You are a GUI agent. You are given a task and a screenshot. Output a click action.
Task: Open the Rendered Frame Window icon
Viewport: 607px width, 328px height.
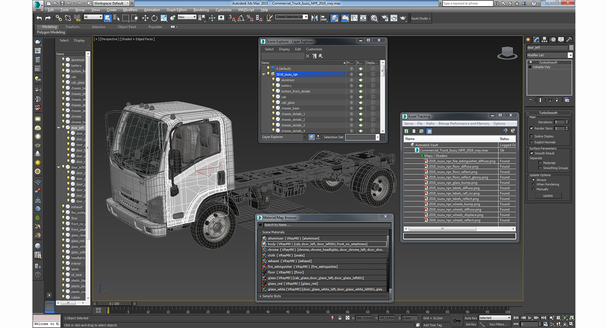tap(394, 18)
